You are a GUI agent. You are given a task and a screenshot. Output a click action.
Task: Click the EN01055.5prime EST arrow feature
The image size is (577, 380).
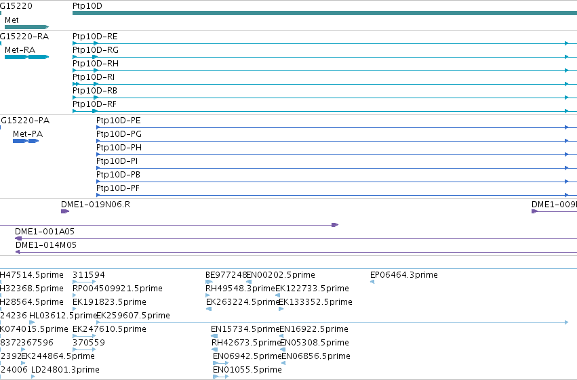[221, 377]
